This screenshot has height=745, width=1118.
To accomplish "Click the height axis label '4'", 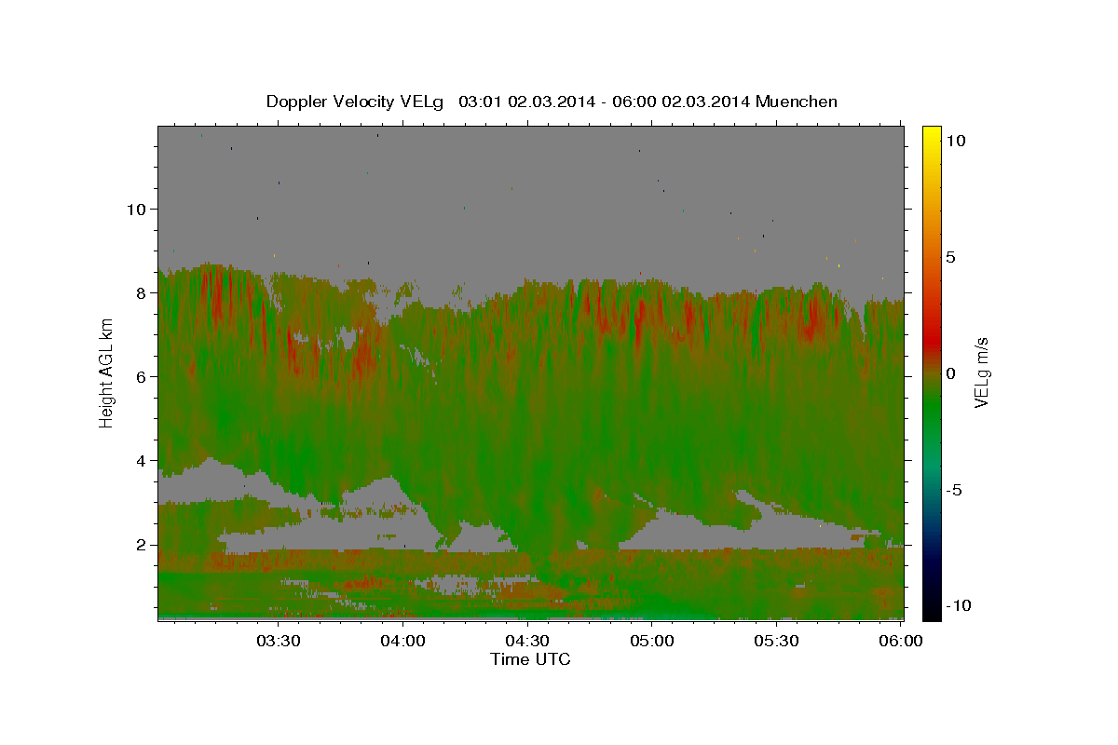I will click(x=141, y=460).
